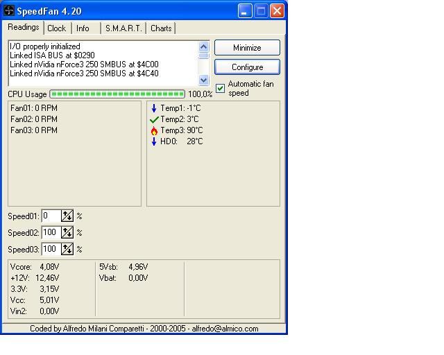Click the HD0 28°C reading text
Image resolution: width=444 pixels, height=355 pixels.
point(182,141)
